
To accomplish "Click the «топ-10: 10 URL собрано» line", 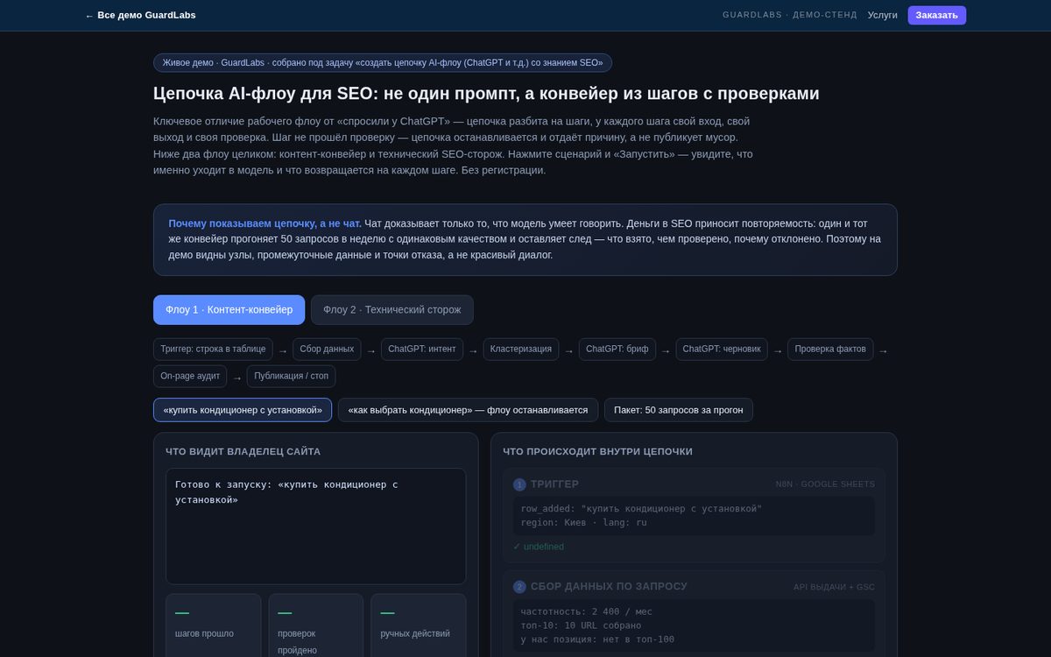I will pos(581,625).
